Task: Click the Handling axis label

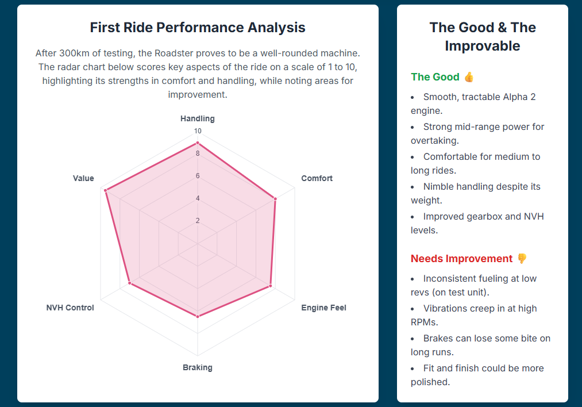Action: [198, 118]
